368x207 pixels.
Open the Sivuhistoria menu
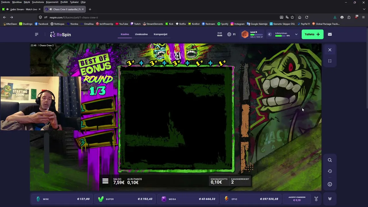click(38, 2)
